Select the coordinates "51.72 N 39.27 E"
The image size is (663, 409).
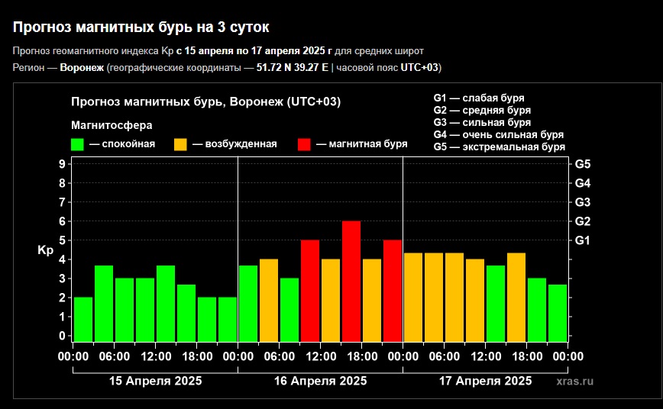292,67
